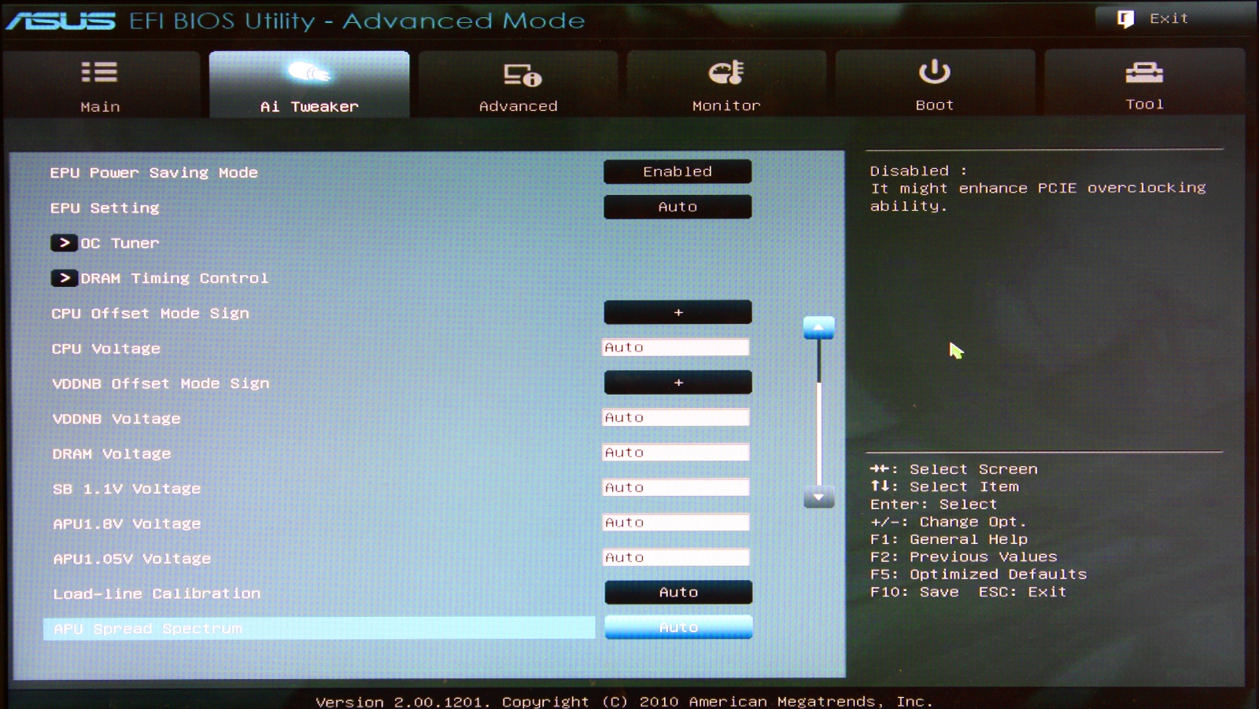Screen dimensions: 1259x709
Task: Click the Ai Tweaker tab icon
Action: coord(308,72)
